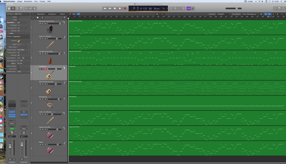This screenshot has height=164, width=286.
Task: Collapse the Spur Fingerpick section
Action: click(8, 37)
